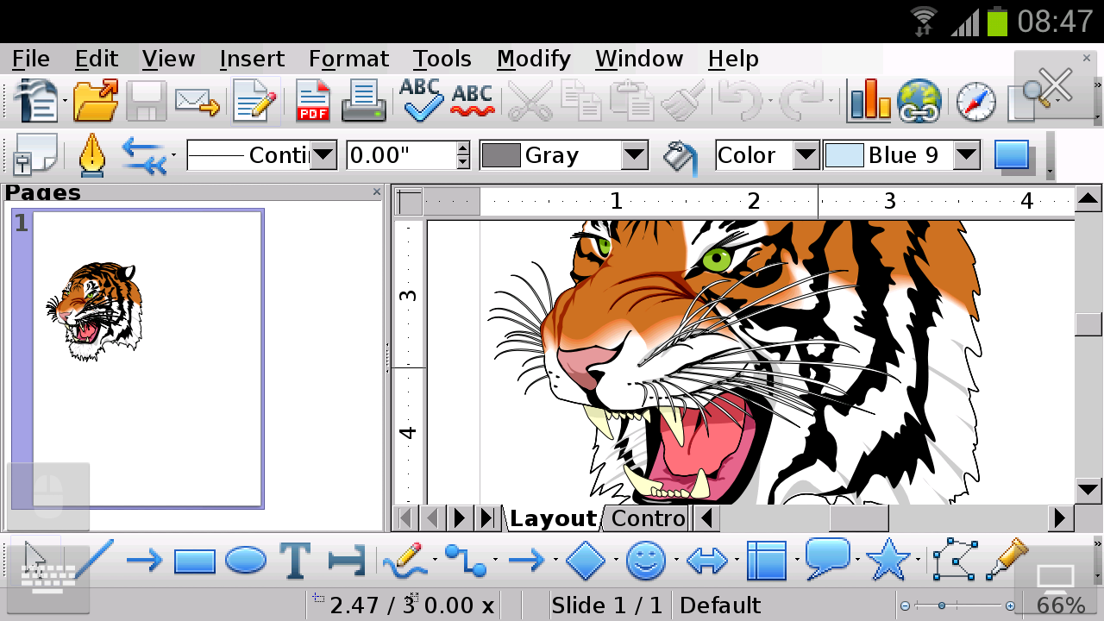This screenshot has width=1104, height=621.
Task: Send document as e-mail icon
Action: tap(198, 101)
